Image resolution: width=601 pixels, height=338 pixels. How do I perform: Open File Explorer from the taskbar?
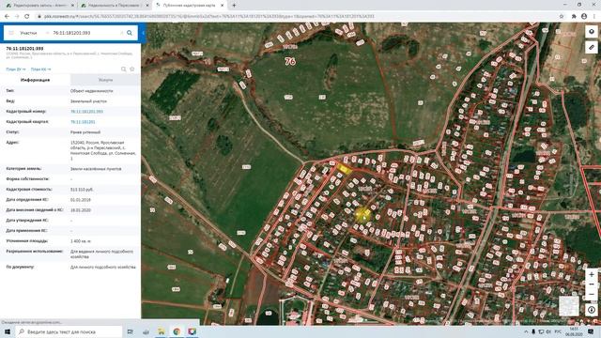pos(161,331)
